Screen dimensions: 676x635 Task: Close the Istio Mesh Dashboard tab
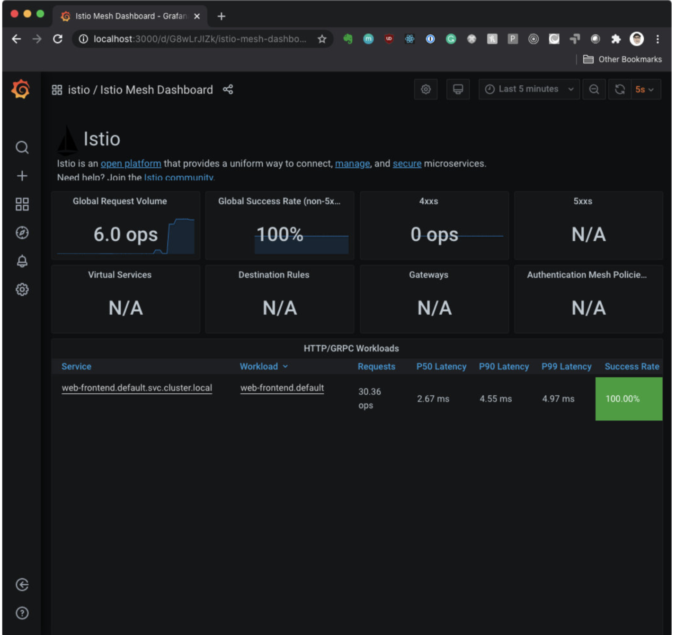[x=197, y=16]
